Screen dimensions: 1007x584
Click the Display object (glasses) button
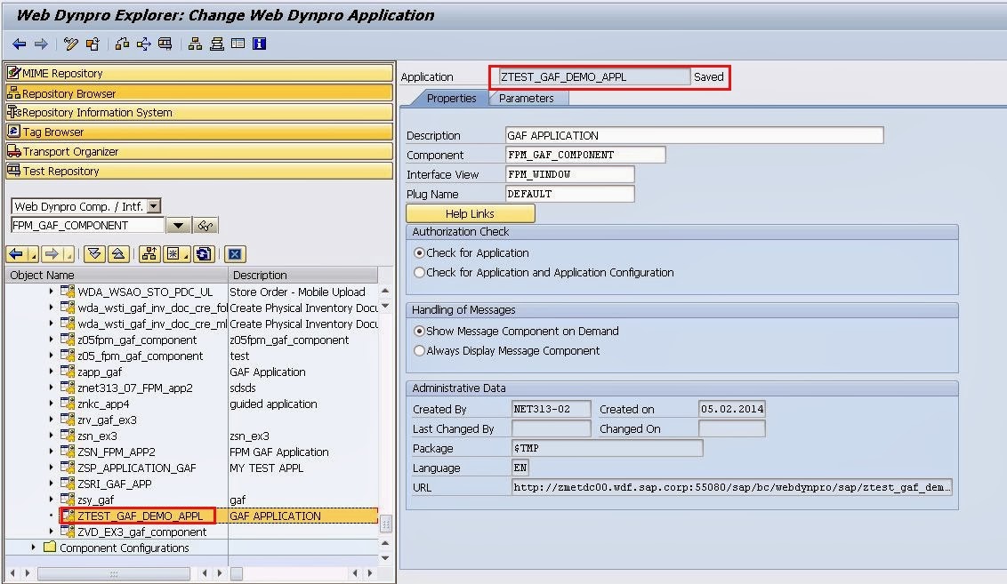click(x=206, y=226)
